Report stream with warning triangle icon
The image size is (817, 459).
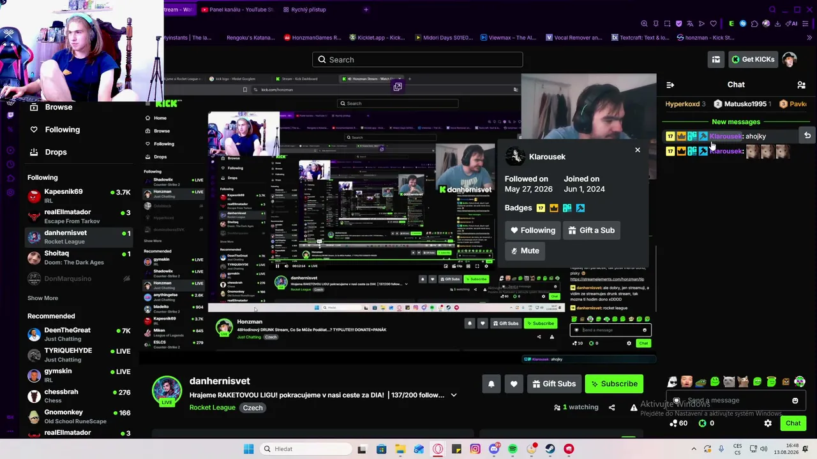[x=634, y=407]
